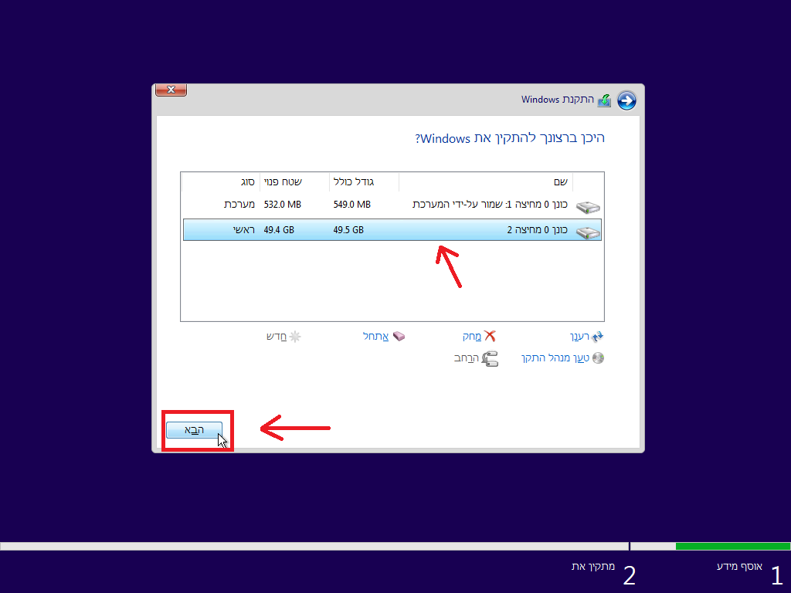Click the מחק delete link
Viewport: 791px width, 593px height.
[472, 337]
